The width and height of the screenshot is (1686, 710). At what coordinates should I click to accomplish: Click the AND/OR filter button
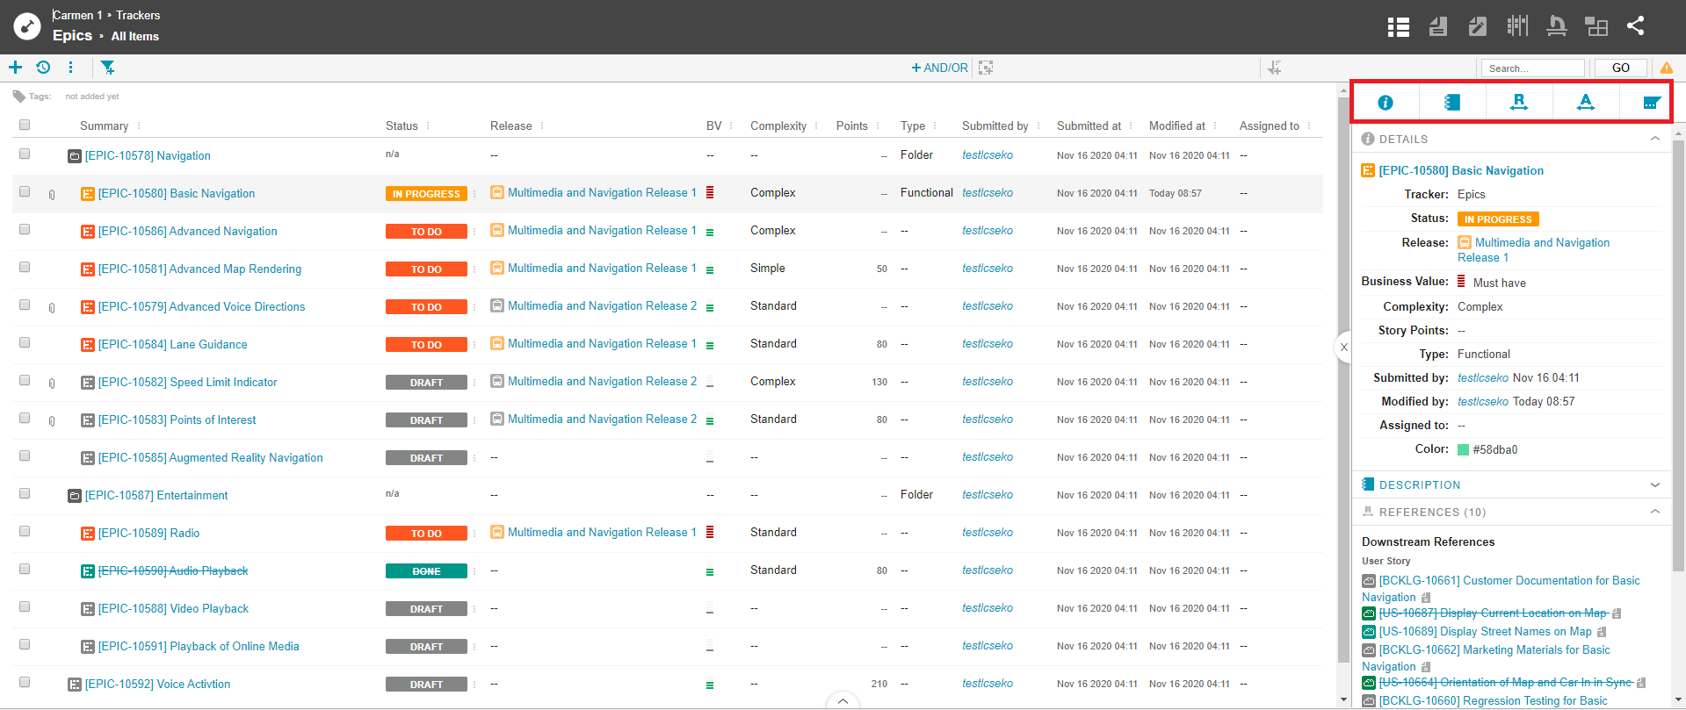pyautogui.click(x=939, y=68)
